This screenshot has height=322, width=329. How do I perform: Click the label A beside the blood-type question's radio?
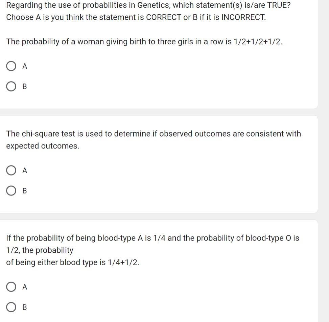[x=25, y=286]
